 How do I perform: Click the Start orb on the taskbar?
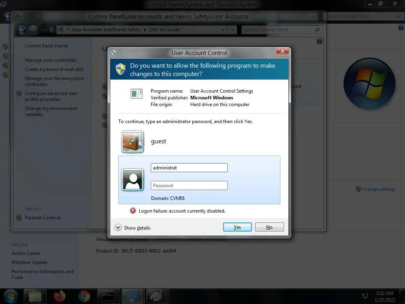click(11, 296)
